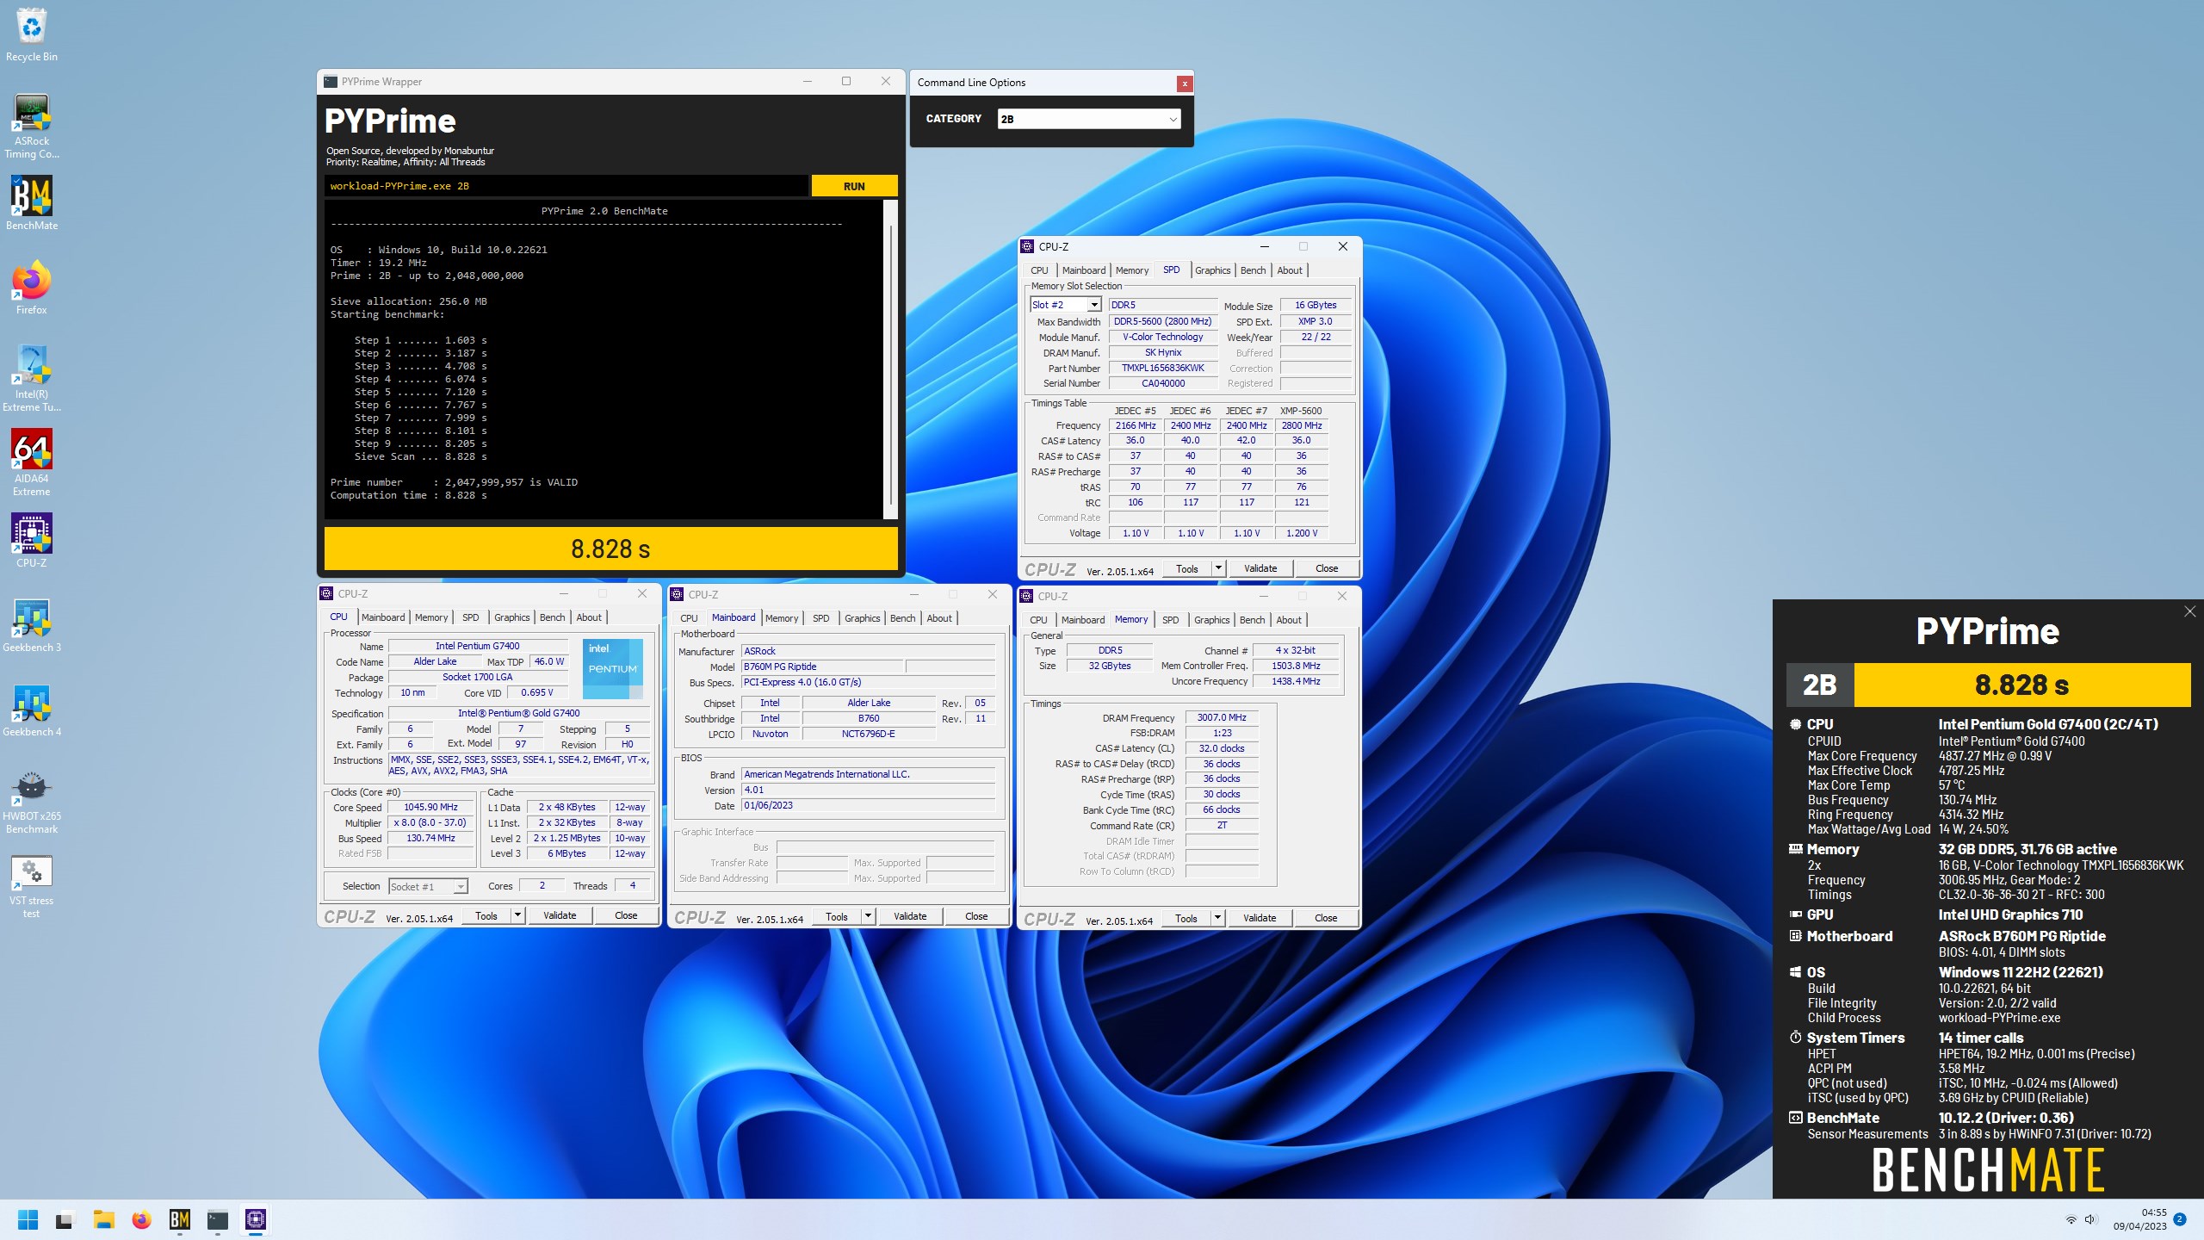
Task: Switch to CPU tab in Memory window
Action: 1038,620
